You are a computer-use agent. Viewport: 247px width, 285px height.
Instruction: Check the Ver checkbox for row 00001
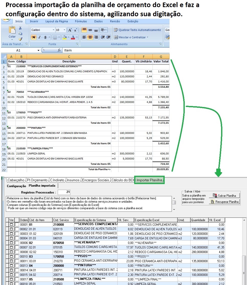coord(11,225)
